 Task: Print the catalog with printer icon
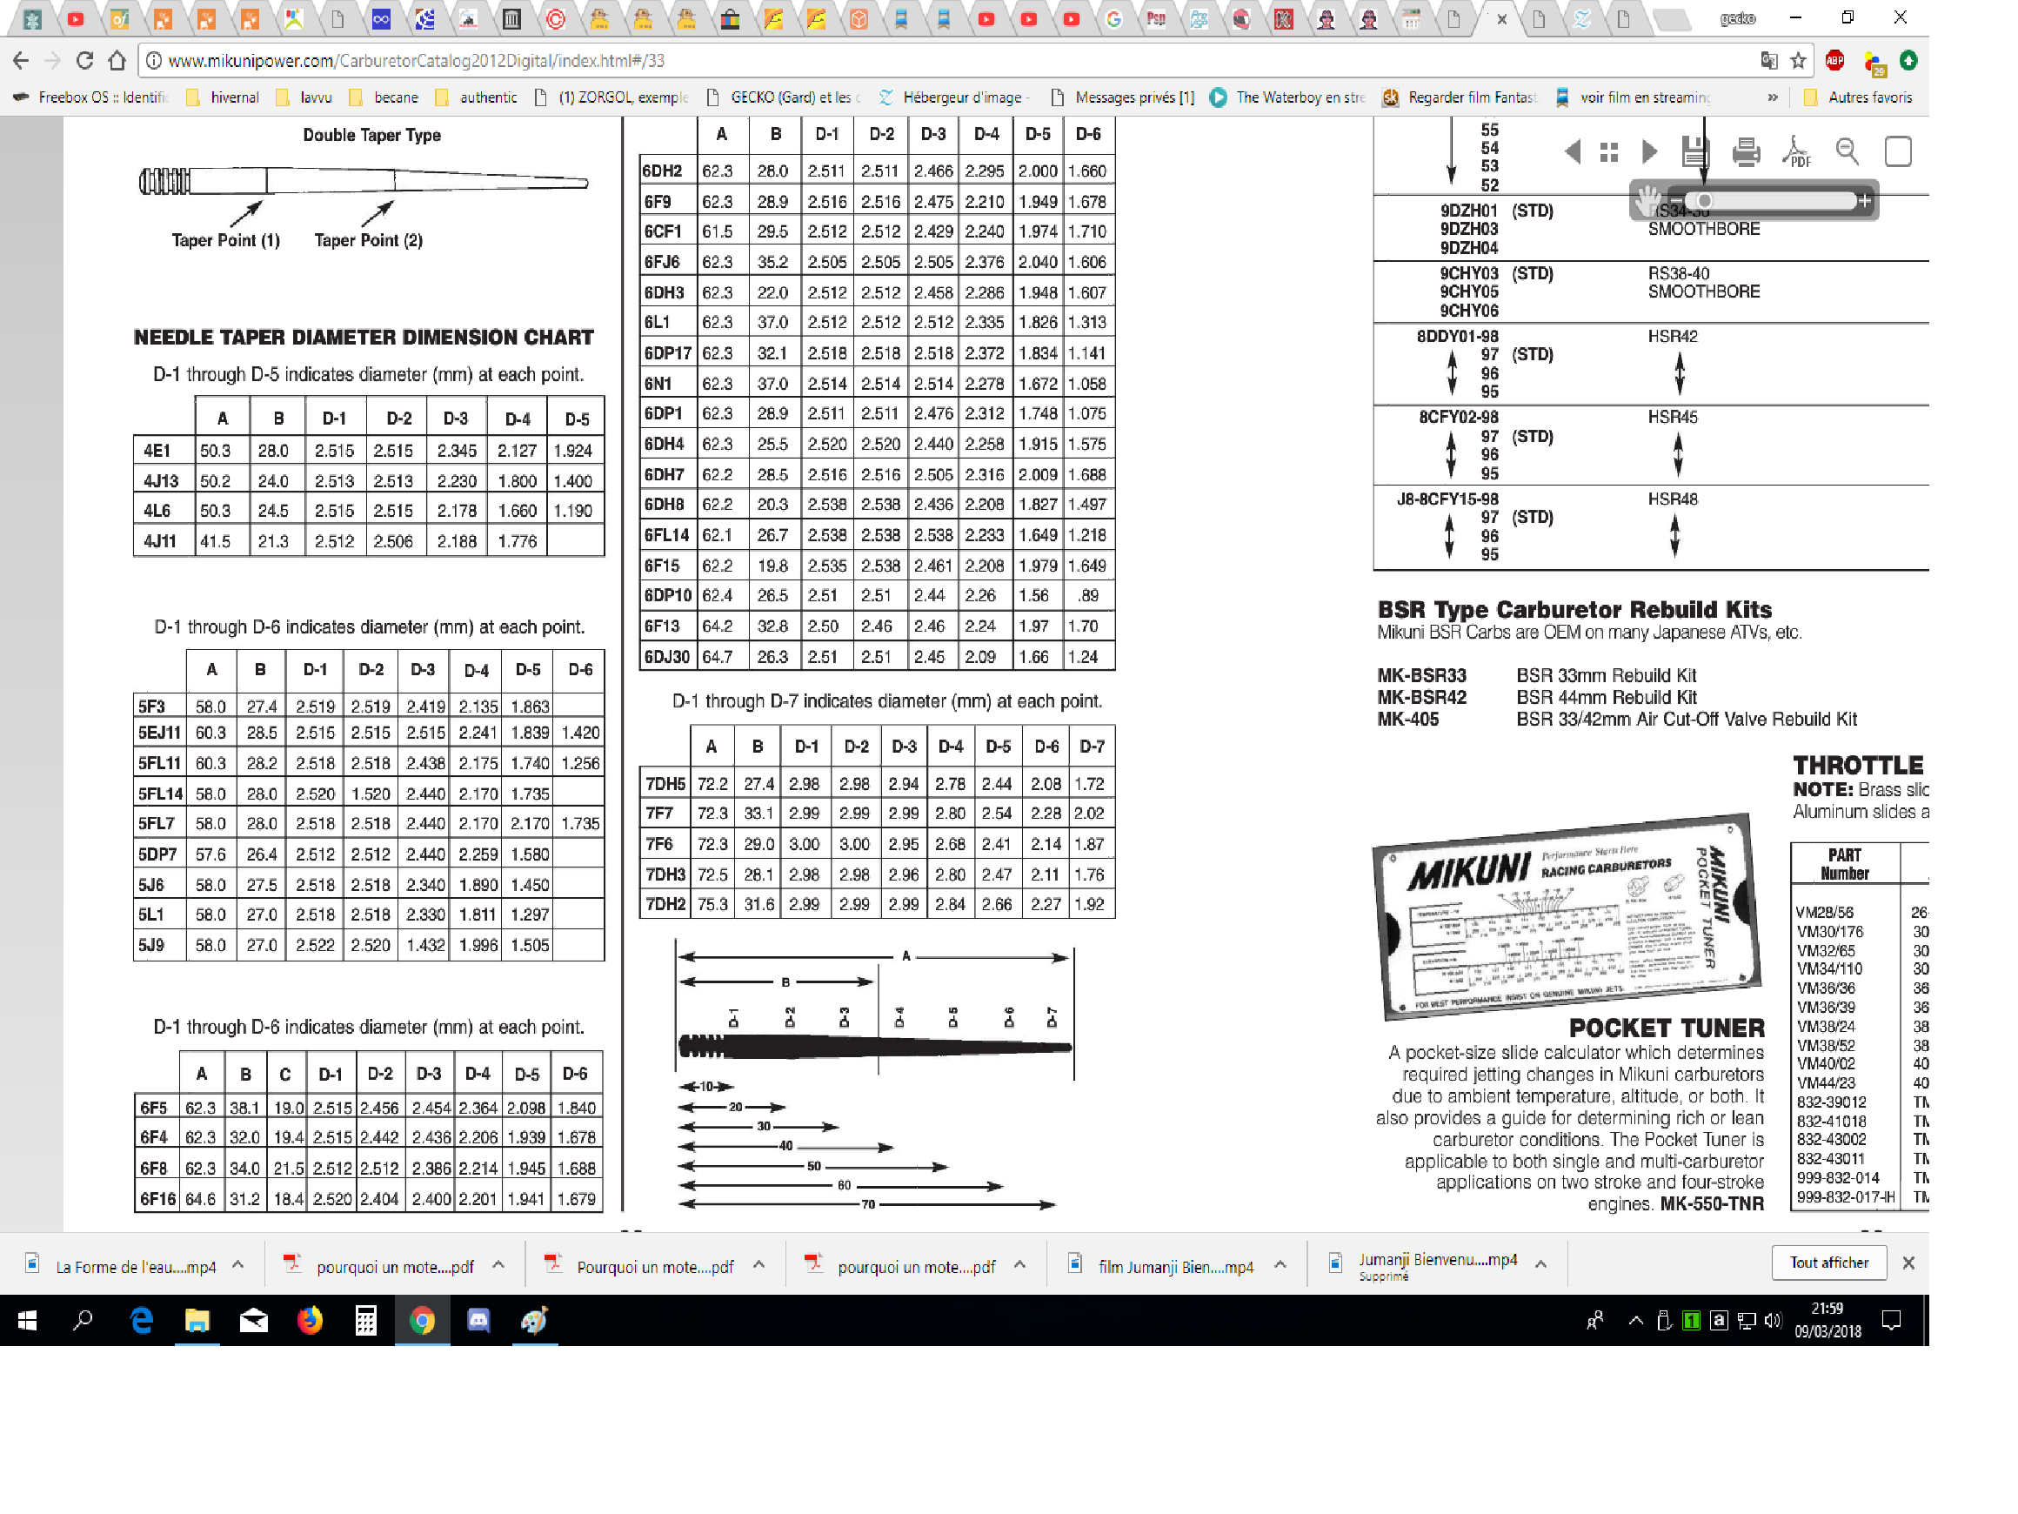click(1745, 151)
